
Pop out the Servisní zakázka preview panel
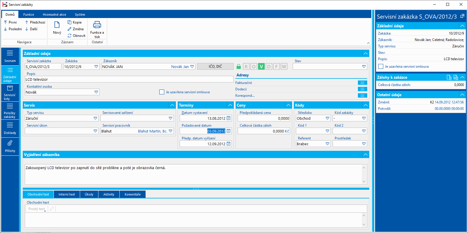pyautogui.click(x=462, y=16)
